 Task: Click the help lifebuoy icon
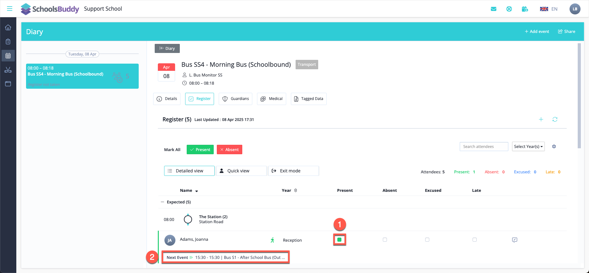tap(509, 9)
